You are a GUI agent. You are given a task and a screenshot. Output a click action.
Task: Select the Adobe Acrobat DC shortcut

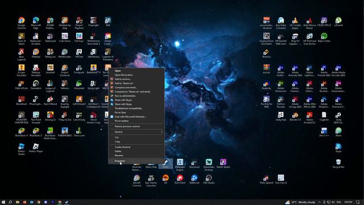309,118
